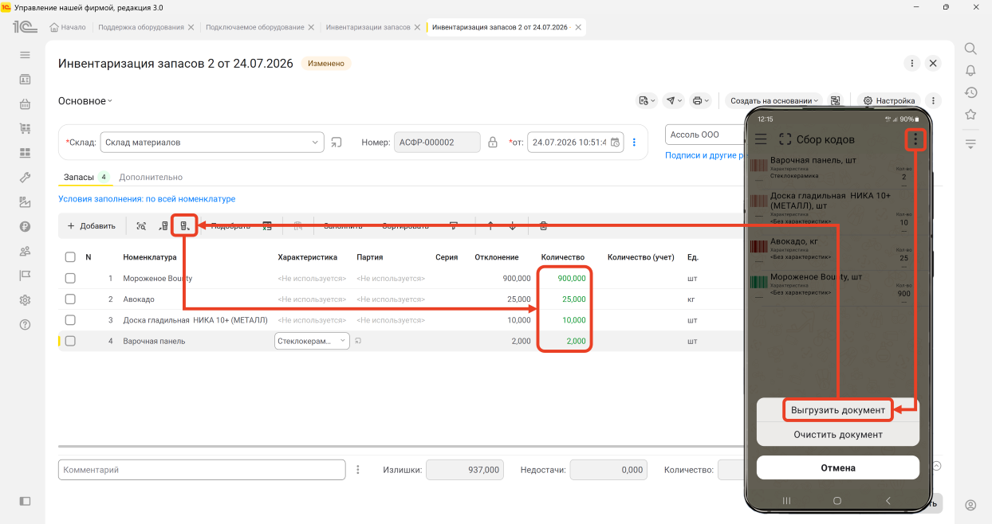Open the history clock icon
The image size is (992, 524).
(x=970, y=92)
